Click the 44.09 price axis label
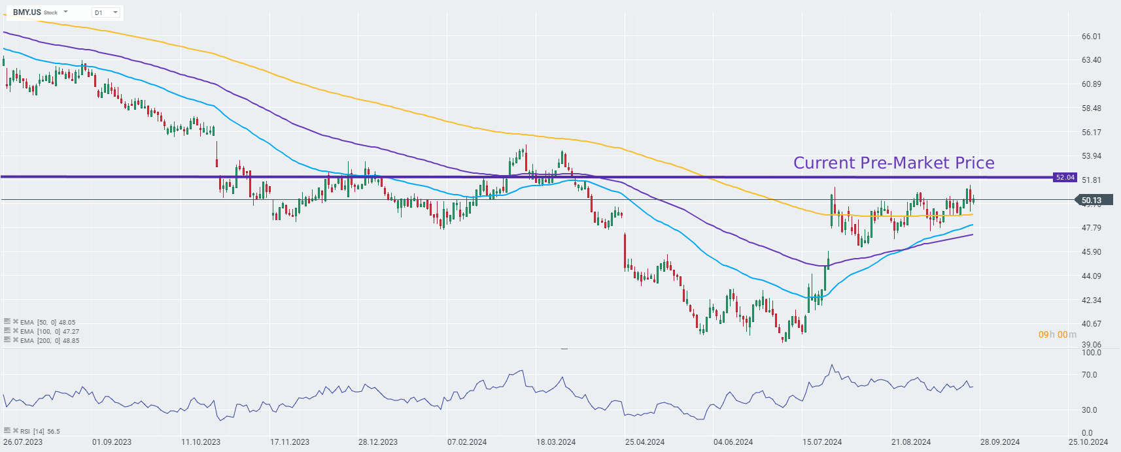Viewport: 1121px width, 452px height. click(x=1091, y=276)
